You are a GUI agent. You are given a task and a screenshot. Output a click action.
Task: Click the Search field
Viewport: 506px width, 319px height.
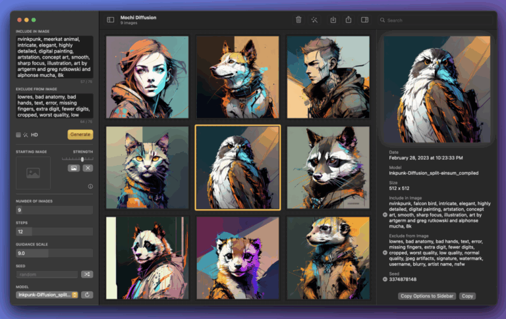[436, 20]
